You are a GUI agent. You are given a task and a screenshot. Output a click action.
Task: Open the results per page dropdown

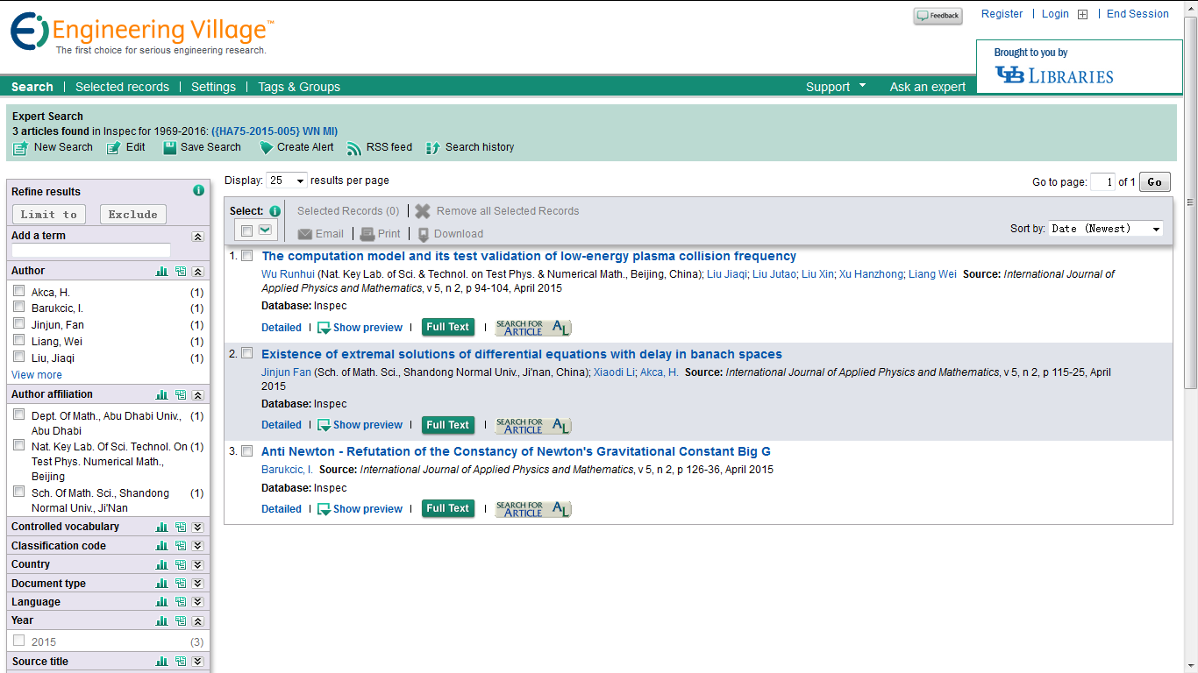pyautogui.click(x=288, y=181)
